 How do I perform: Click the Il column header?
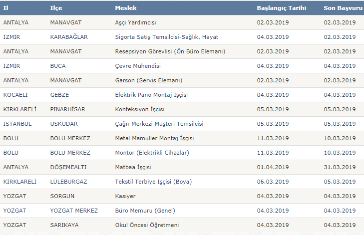coord(6,8)
